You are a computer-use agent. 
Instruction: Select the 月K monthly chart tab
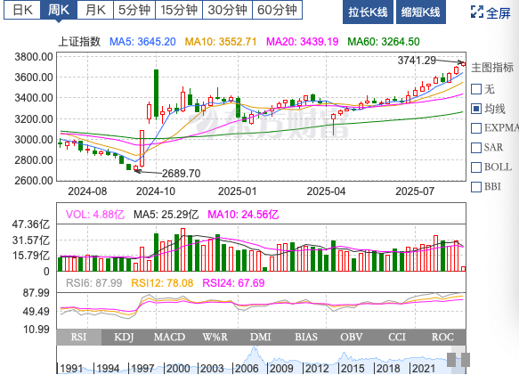coord(95,10)
